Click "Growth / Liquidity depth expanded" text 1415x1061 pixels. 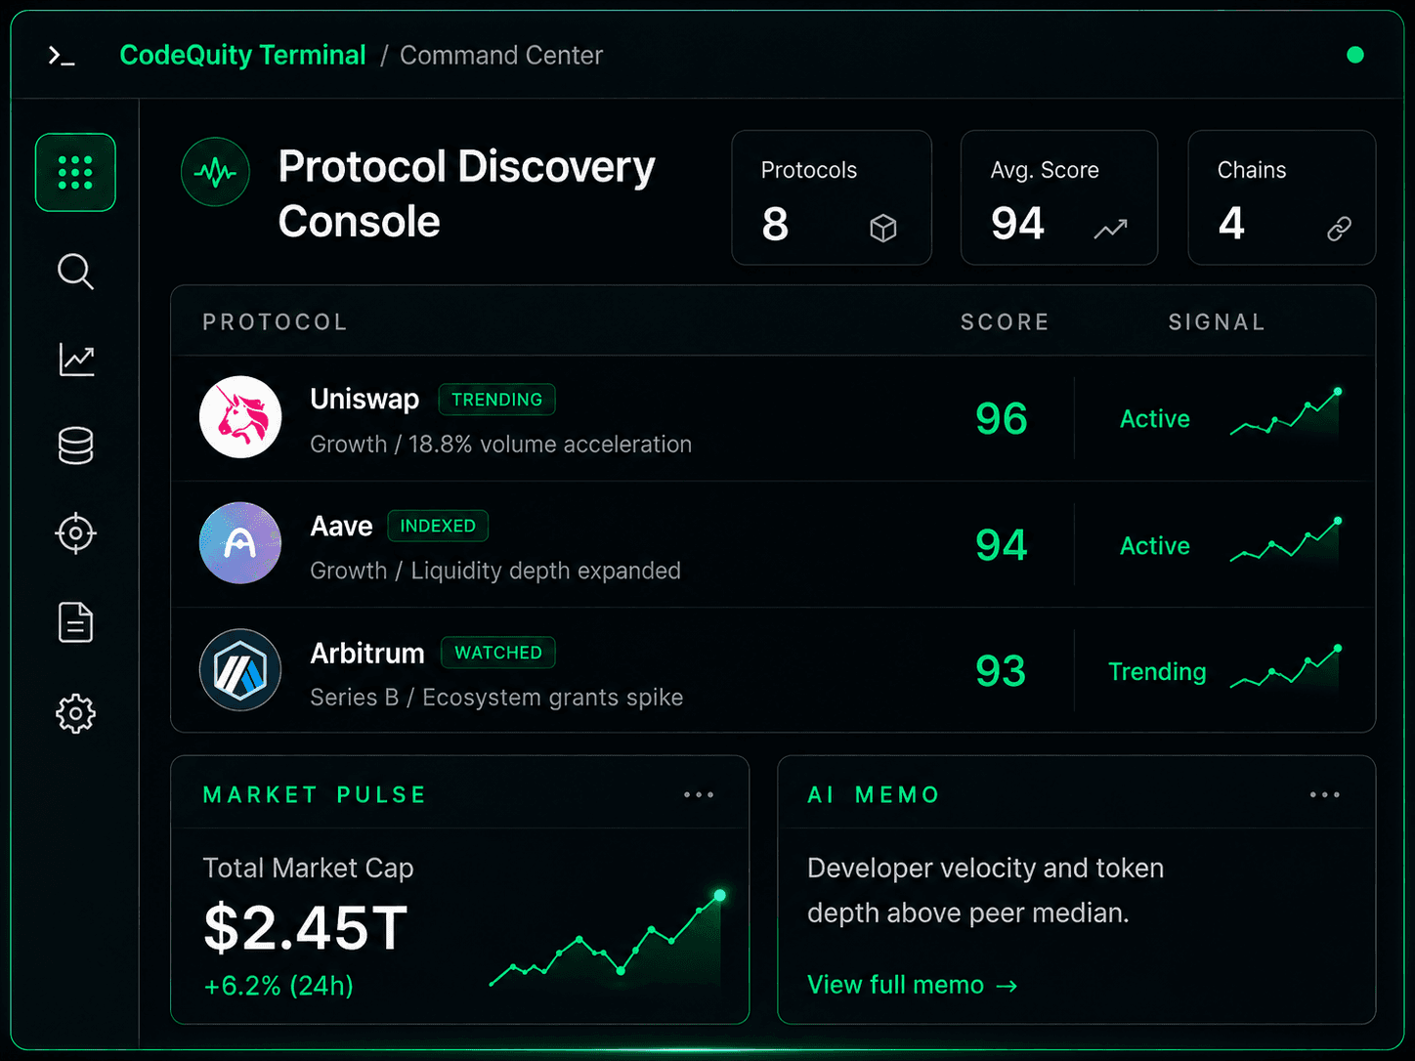coord(495,571)
